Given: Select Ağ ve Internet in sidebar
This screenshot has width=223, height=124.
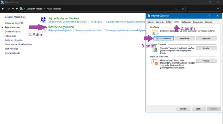Looking at the screenshot, I should pos(13,27).
